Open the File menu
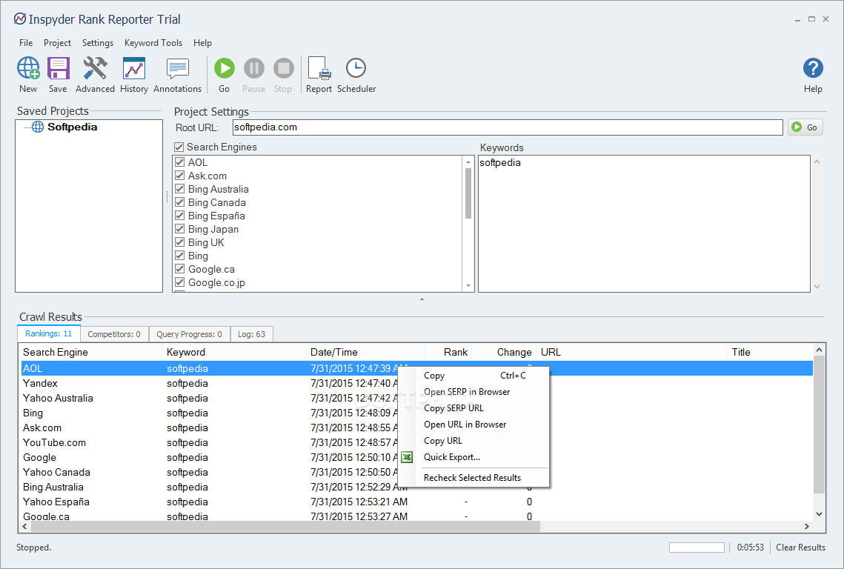 (x=26, y=42)
